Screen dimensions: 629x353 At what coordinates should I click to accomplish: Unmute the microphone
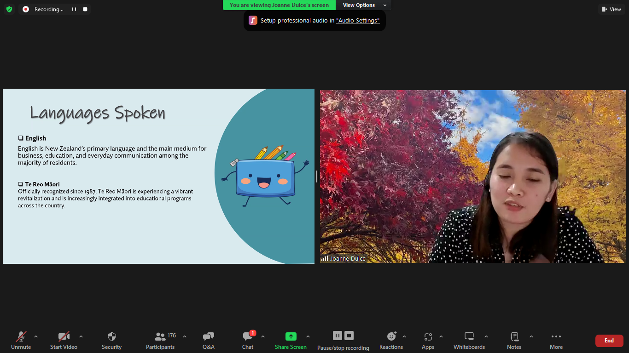coord(21,336)
